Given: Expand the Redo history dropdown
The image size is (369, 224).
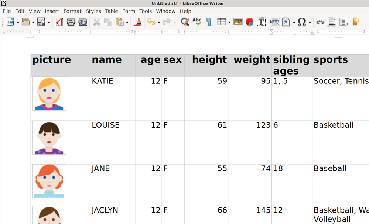Looking at the screenshot, I should [x=174, y=23].
